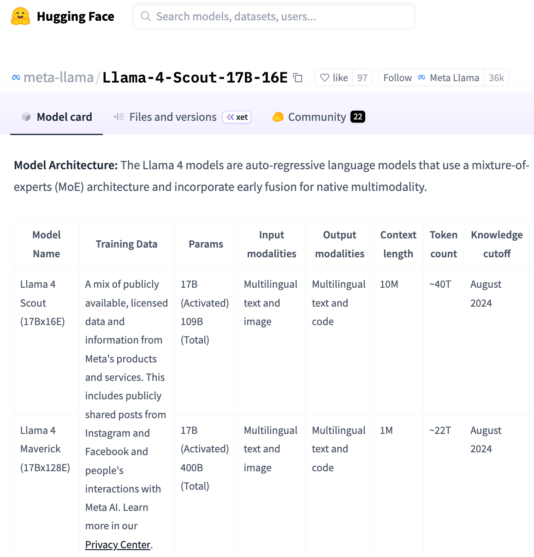Click the Hugging Face emoji logo

pos(20,16)
